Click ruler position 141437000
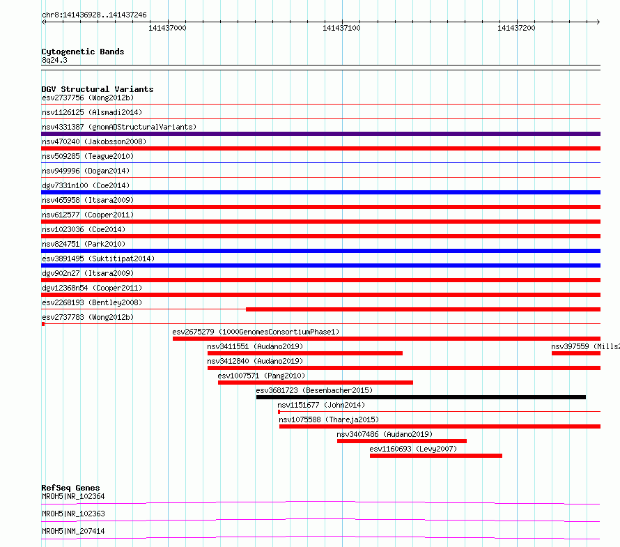620x547 pixels. click(167, 28)
